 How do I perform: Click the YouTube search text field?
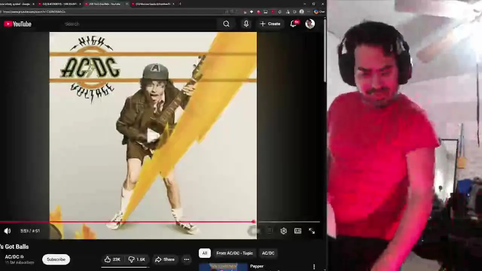139,24
